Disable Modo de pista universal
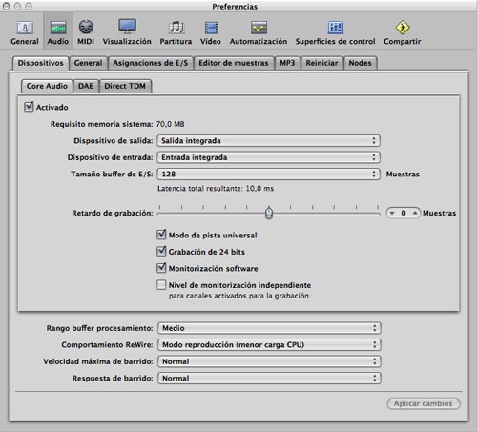477x432 pixels. point(161,235)
